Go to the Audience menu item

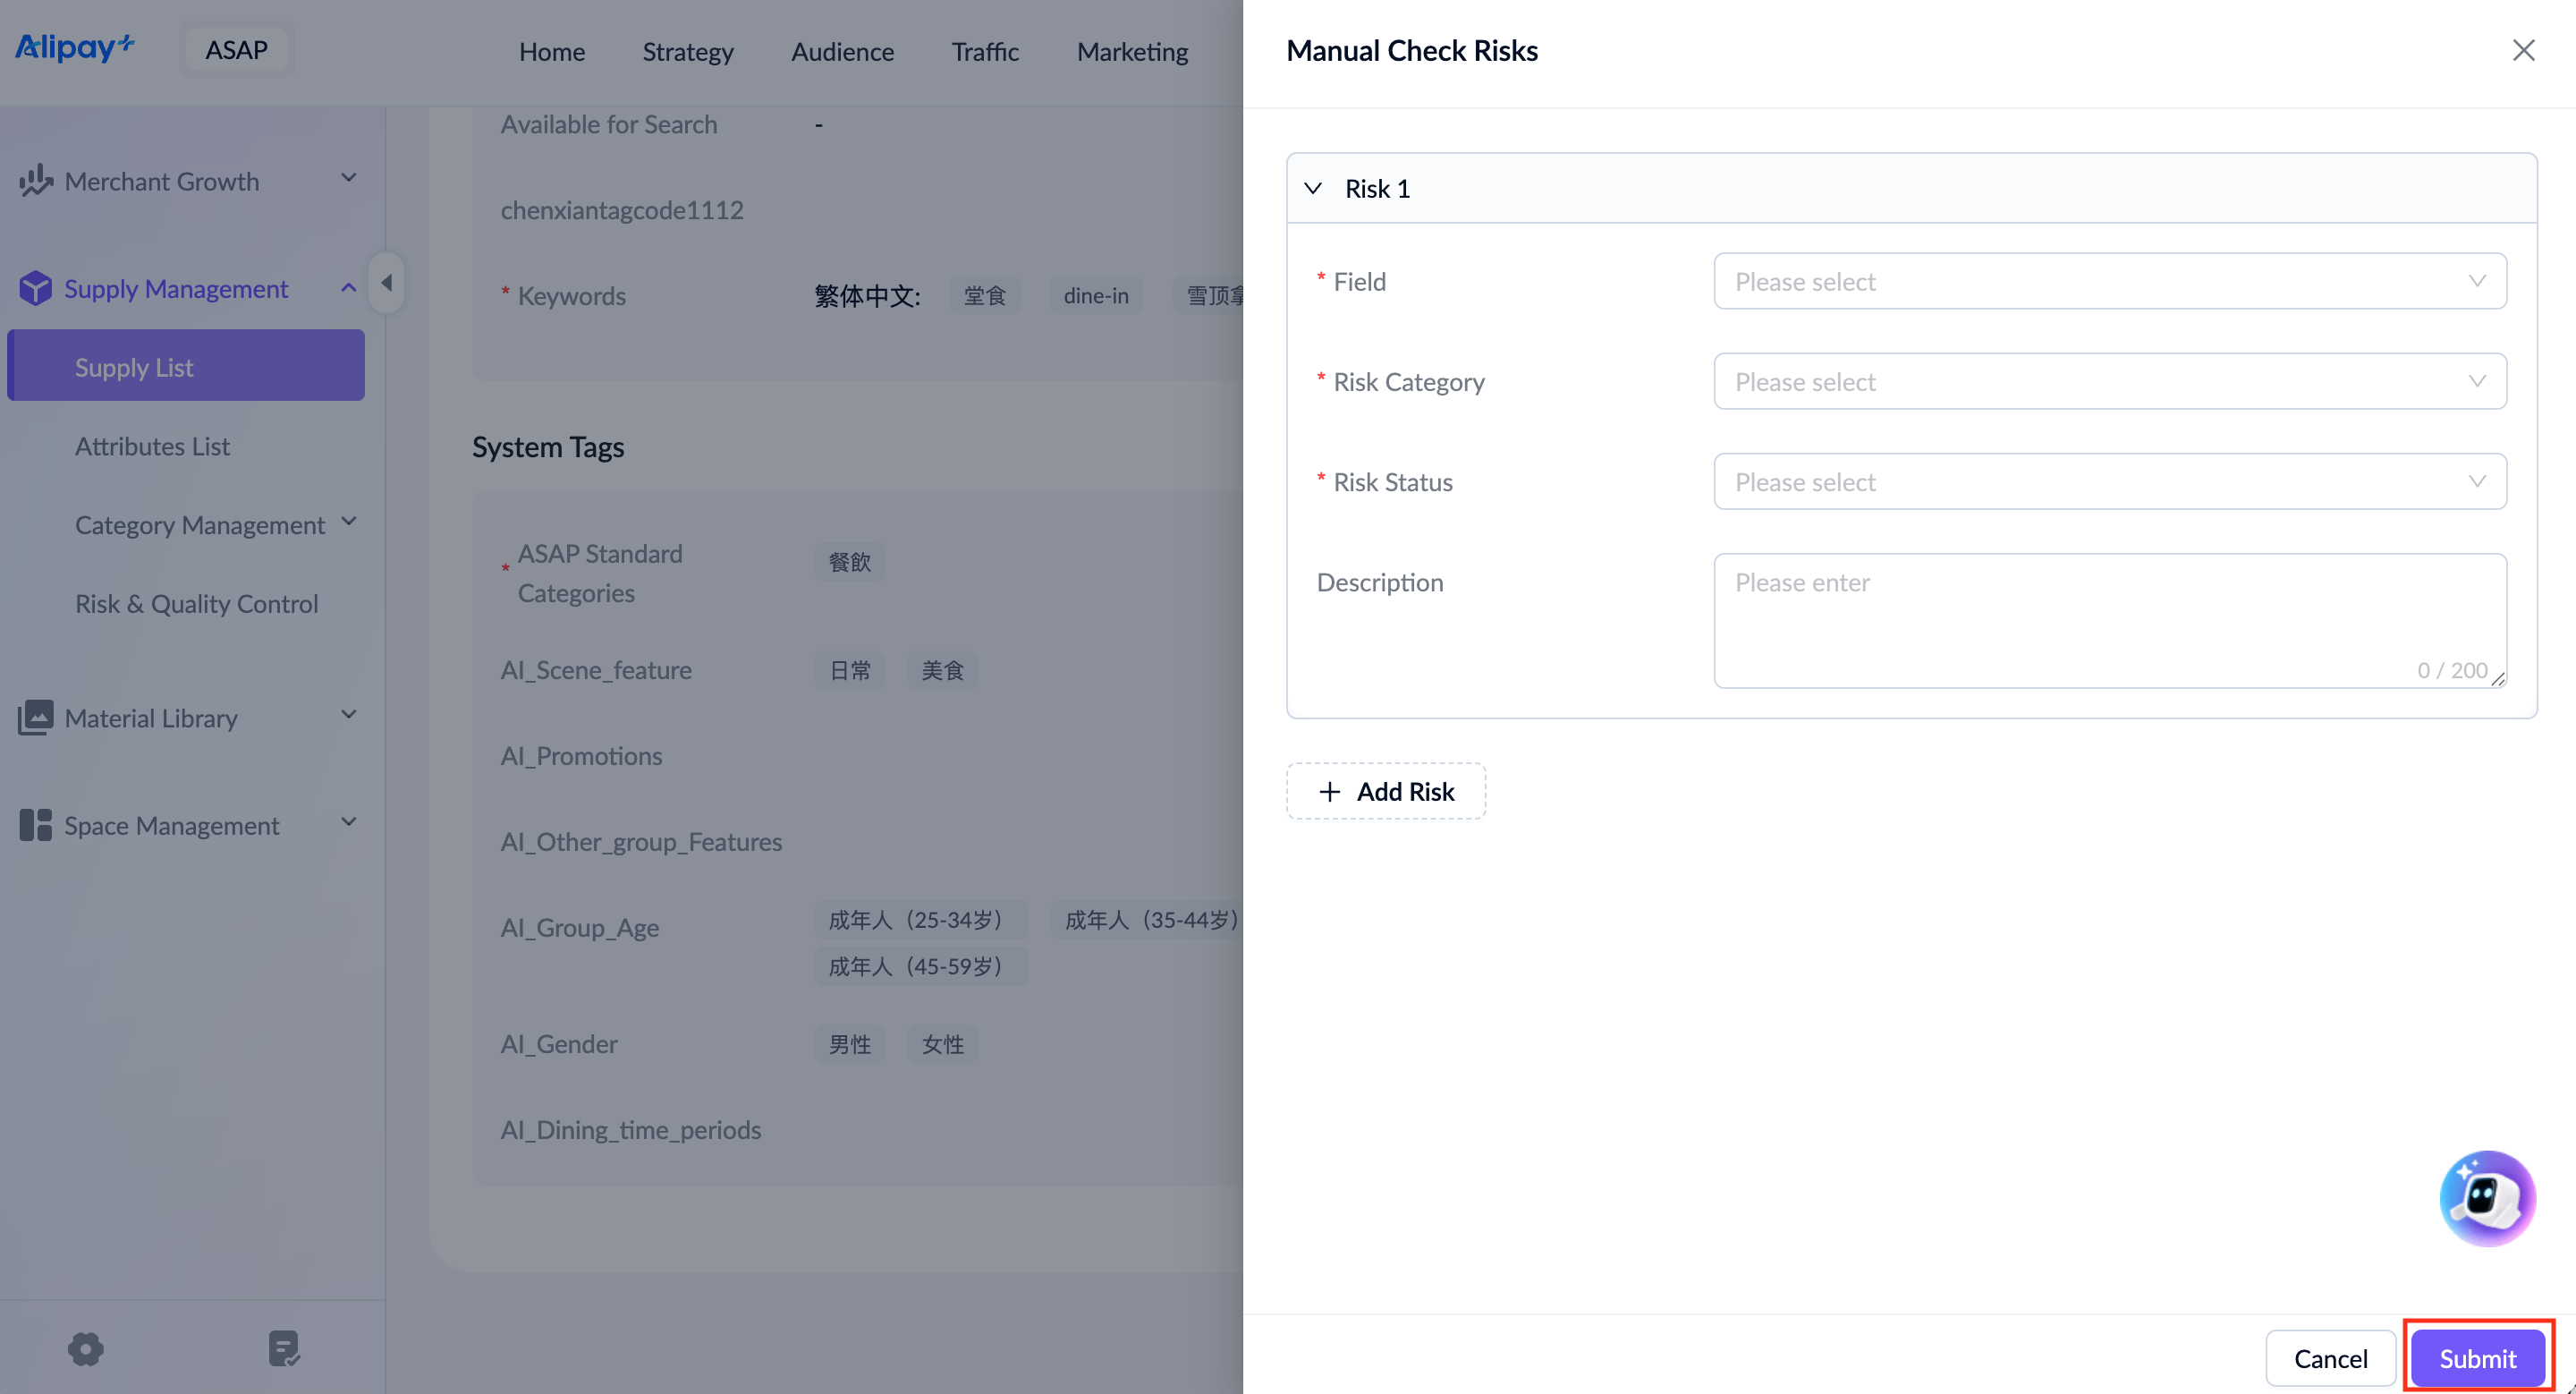tap(842, 51)
